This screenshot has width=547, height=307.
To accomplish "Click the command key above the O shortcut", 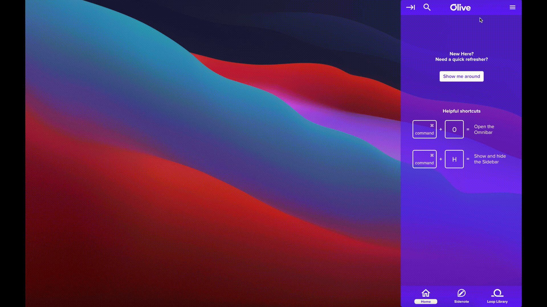I will tap(424, 129).
